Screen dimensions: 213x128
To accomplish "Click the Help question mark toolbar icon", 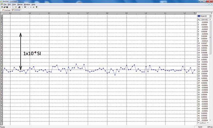I will (x=37, y=7).
